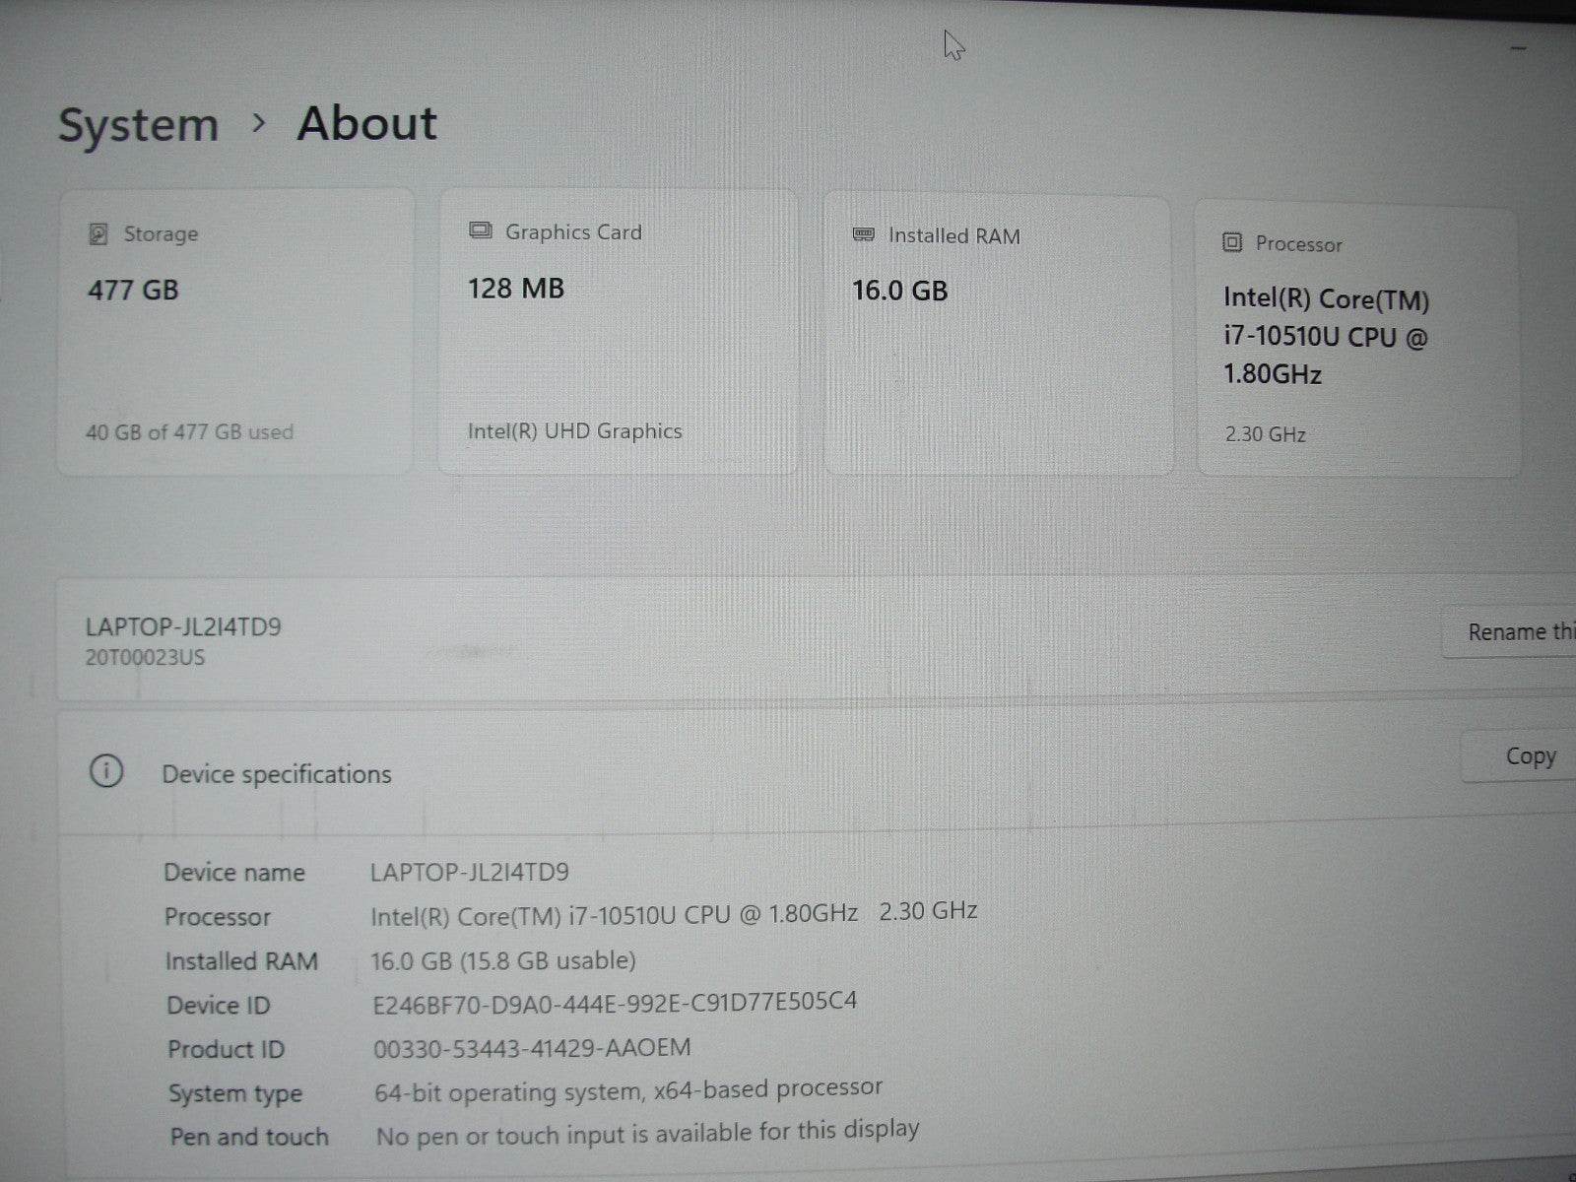Expand the Graphics Card details panel

click(x=618, y=330)
